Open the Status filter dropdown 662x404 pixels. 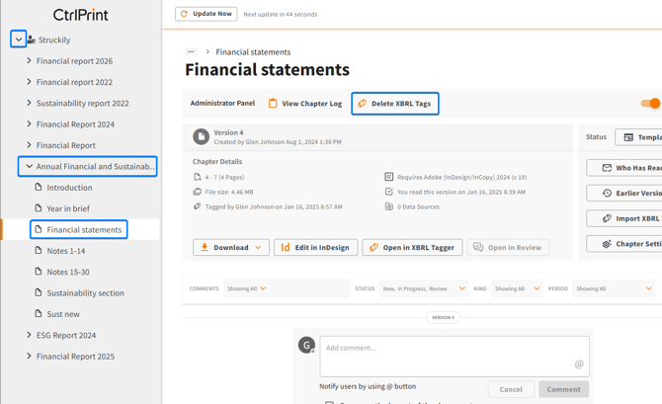[423, 289]
